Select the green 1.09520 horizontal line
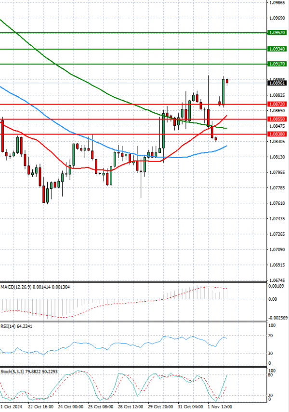 [133, 33]
